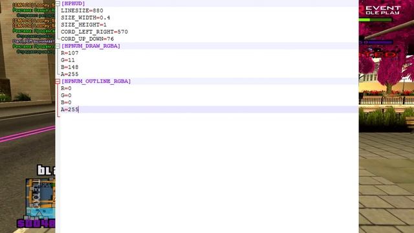The height and width of the screenshot is (233, 414).
Task: Collapse the [HPNUM_OUTLINE_RGBA] section fold marker
Action: click(58, 82)
